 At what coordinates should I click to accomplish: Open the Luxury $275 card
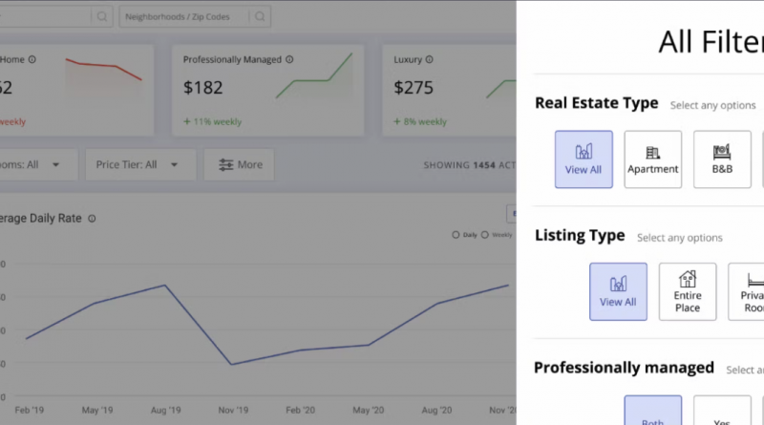pos(449,90)
